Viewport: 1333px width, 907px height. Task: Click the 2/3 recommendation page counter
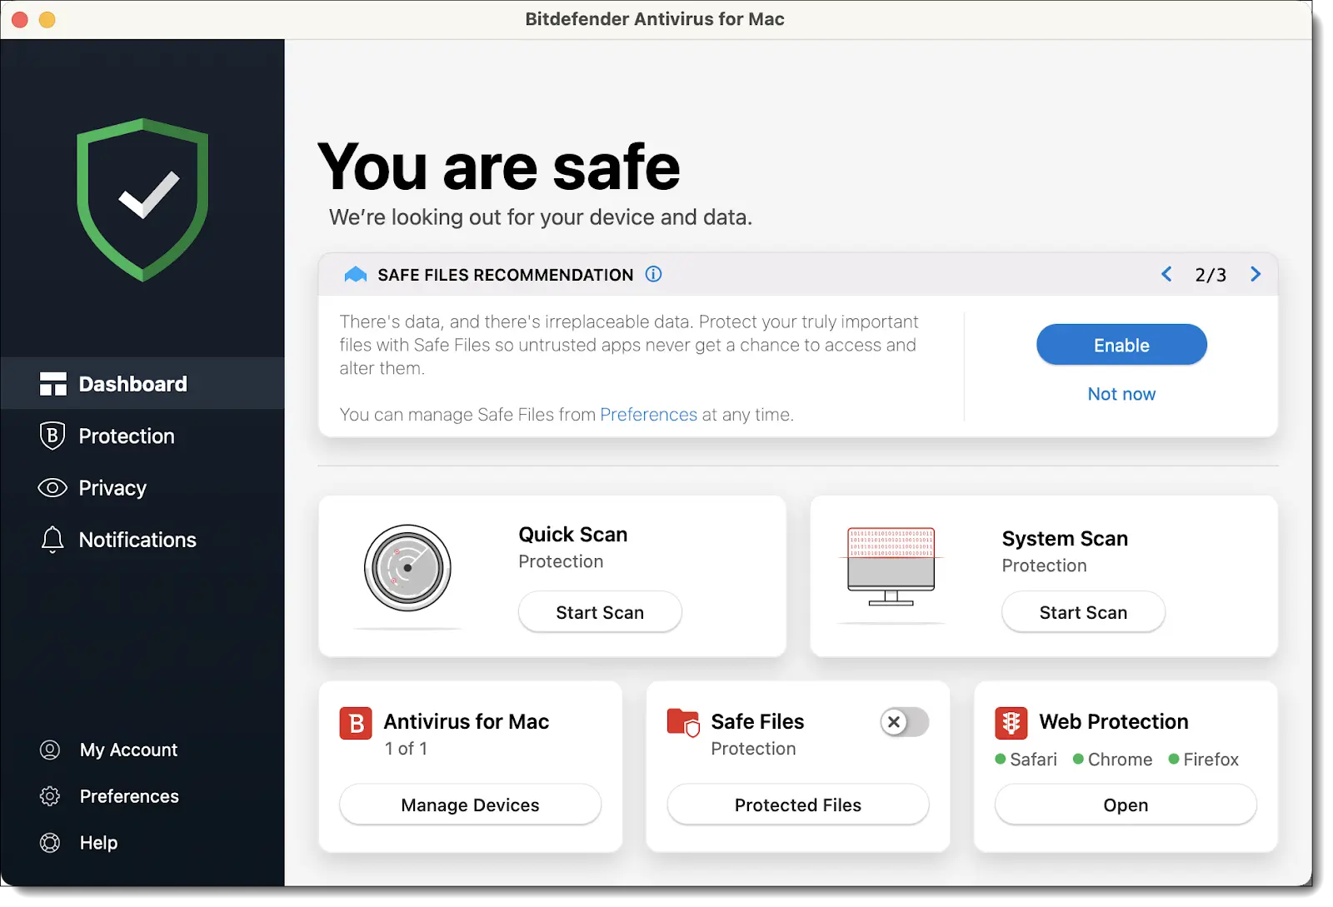(x=1211, y=275)
